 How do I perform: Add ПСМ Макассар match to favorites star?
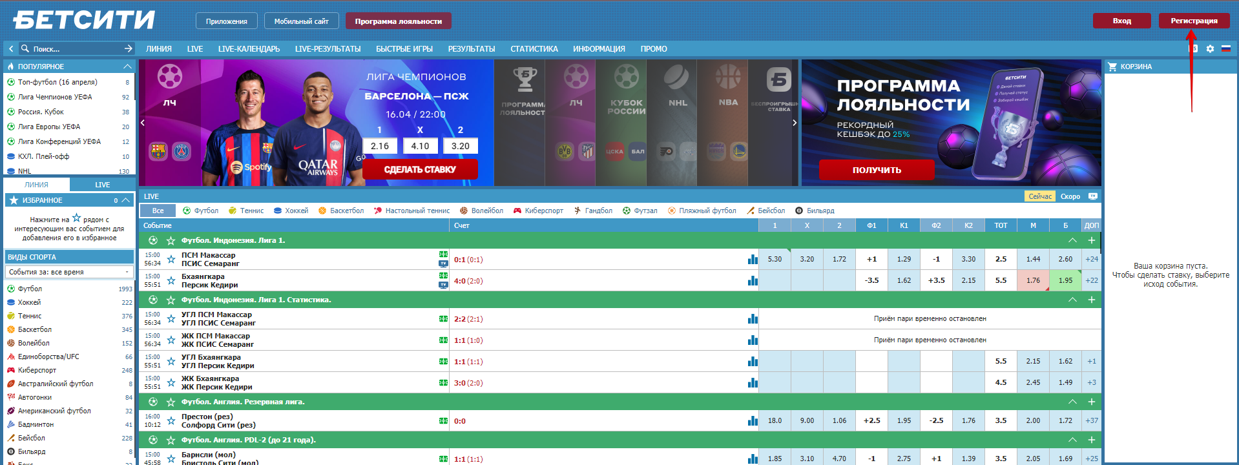coord(171,260)
